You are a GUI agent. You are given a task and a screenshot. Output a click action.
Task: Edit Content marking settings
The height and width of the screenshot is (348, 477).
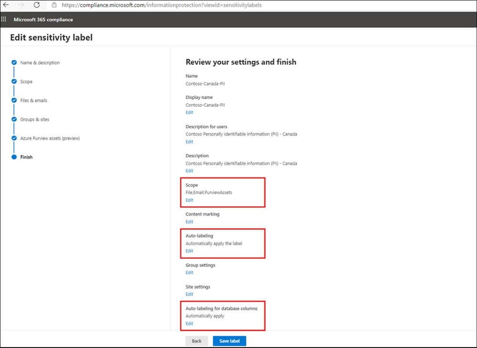(189, 221)
